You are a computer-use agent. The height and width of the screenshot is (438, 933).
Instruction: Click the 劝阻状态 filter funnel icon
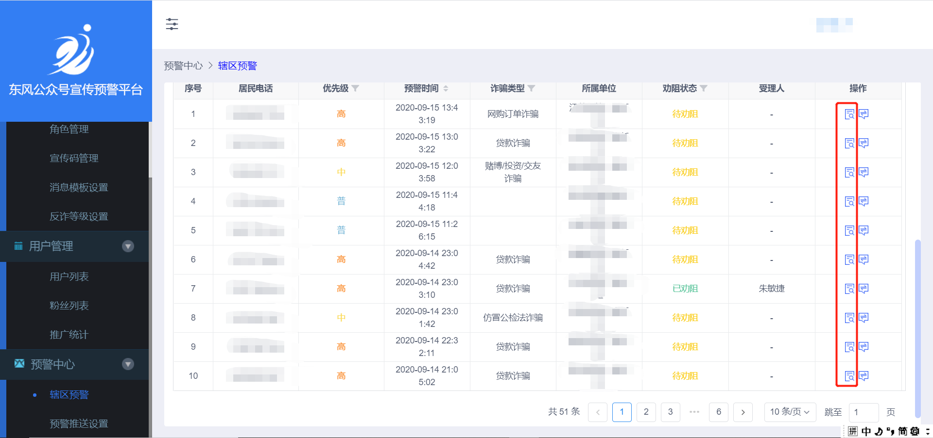tap(704, 88)
